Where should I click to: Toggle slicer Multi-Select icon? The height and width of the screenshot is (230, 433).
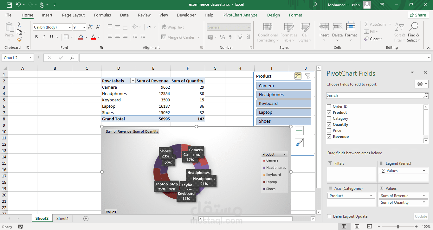tap(298, 76)
